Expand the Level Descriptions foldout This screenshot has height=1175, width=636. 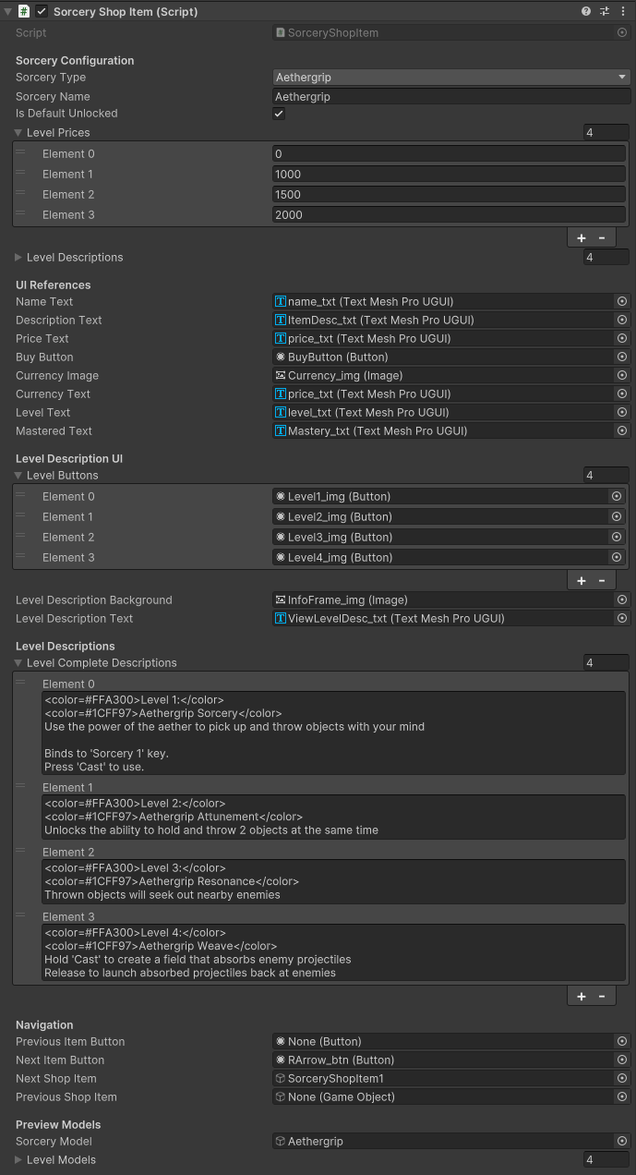tap(19, 258)
